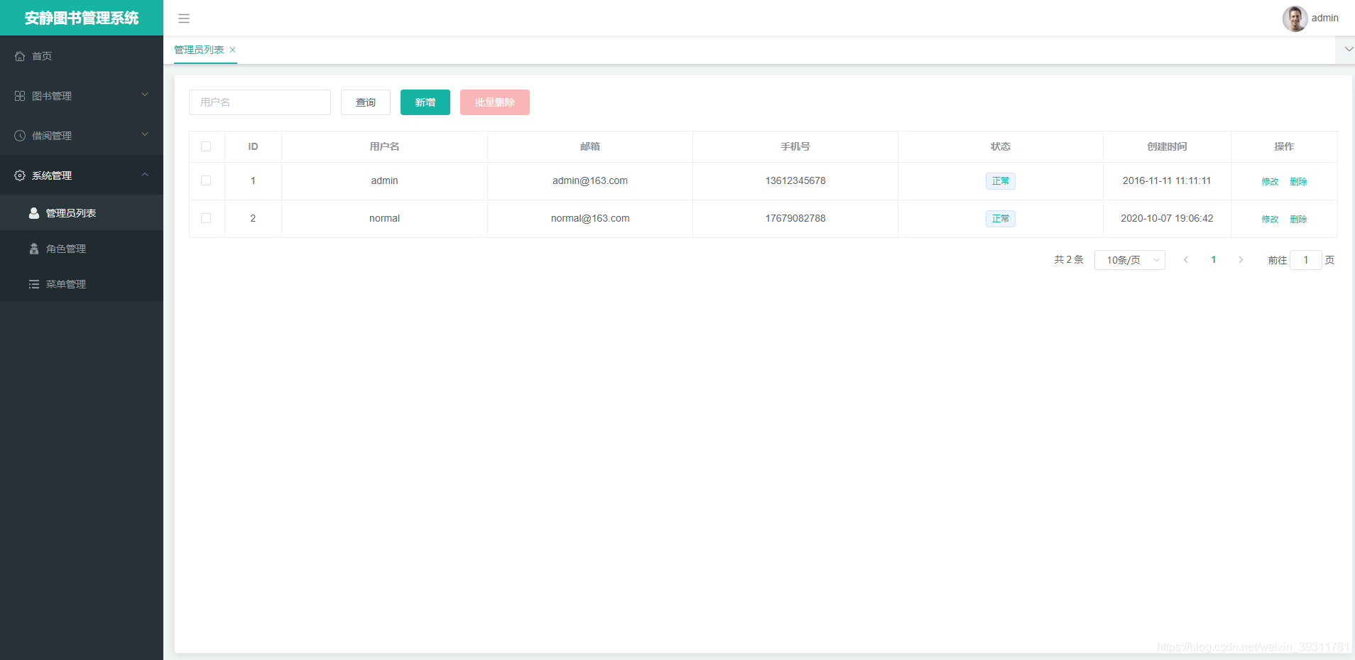Viewport: 1355px width, 660px height.
Task: Expand the 图书管理 submenu chevron
Action: 145,94
